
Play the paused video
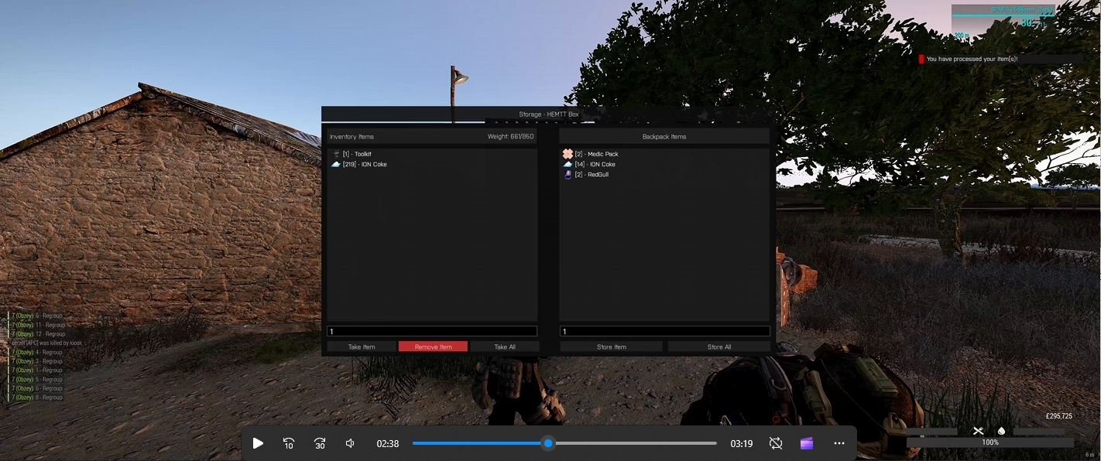258,443
